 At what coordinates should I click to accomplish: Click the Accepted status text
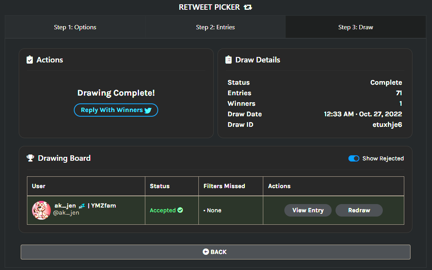pos(162,210)
